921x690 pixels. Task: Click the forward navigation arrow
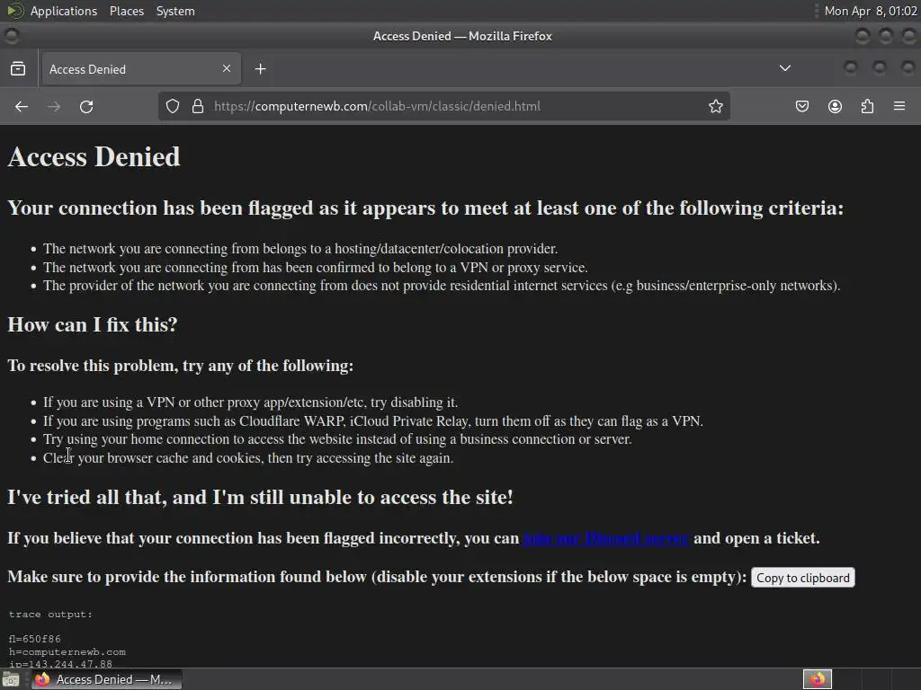point(54,106)
